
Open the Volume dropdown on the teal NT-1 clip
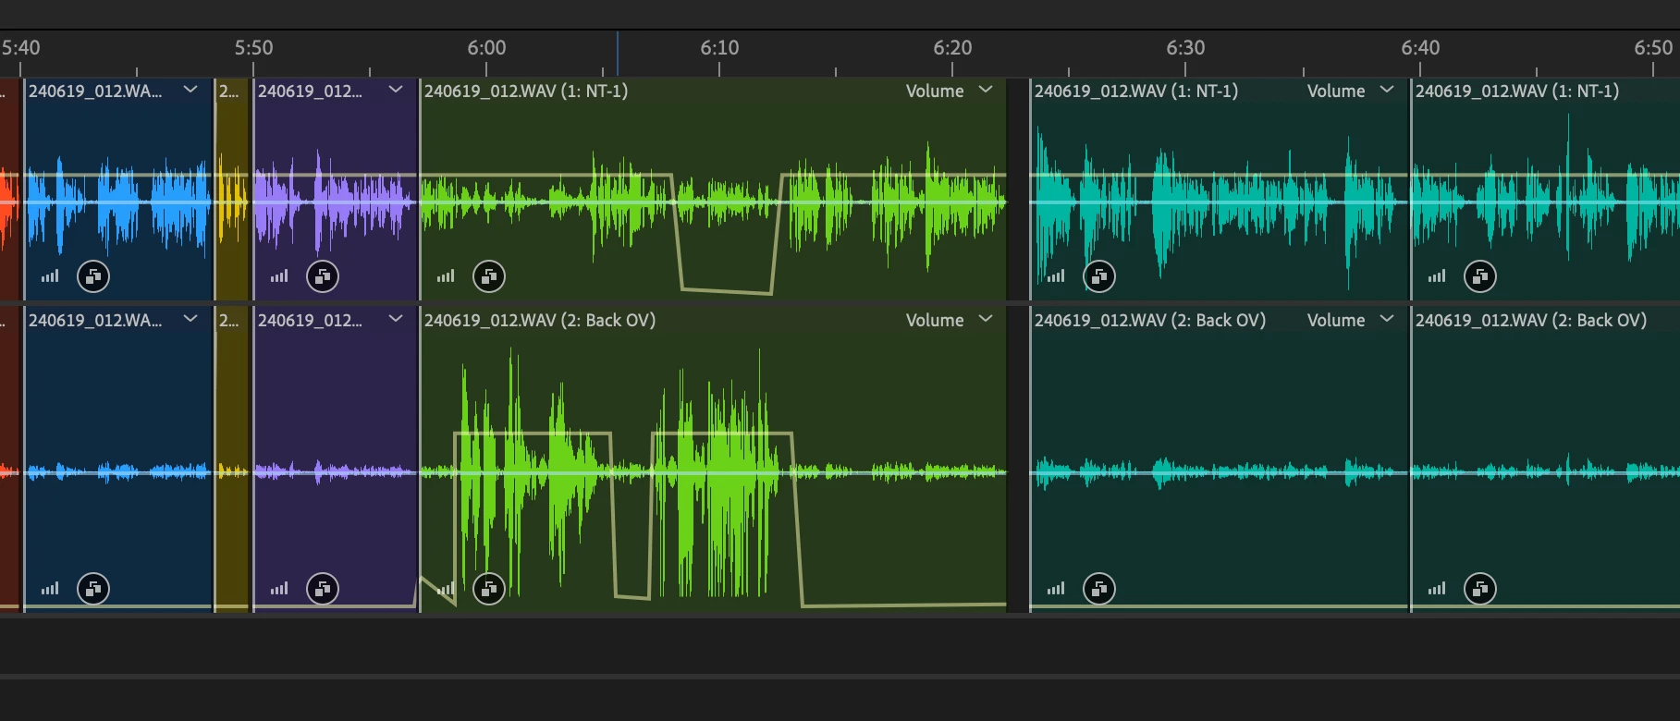pyautogui.click(x=1350, y=91)
